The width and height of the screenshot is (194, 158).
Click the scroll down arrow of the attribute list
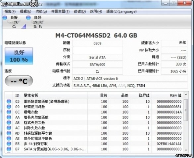(186, 150)
